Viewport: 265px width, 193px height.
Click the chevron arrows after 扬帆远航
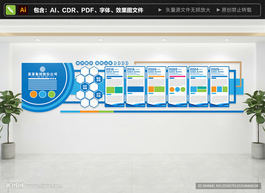coord(121,63)
